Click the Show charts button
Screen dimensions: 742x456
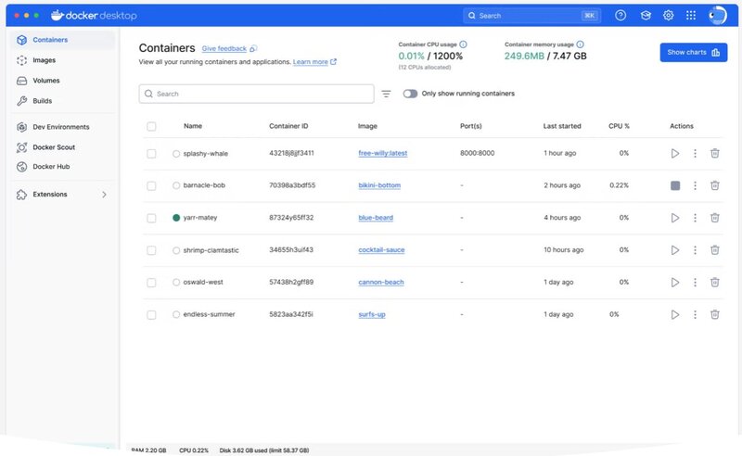click(693, 53)
